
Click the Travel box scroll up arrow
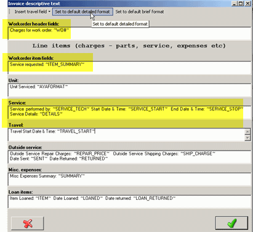tap(247, 131)
